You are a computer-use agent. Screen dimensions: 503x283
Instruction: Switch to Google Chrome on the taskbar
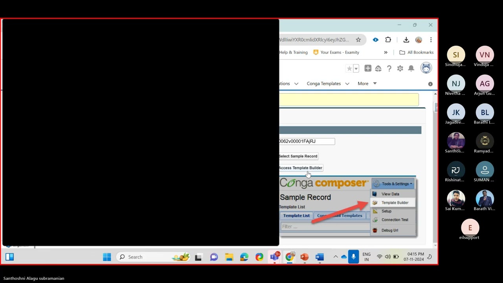(x=289, y=257)
